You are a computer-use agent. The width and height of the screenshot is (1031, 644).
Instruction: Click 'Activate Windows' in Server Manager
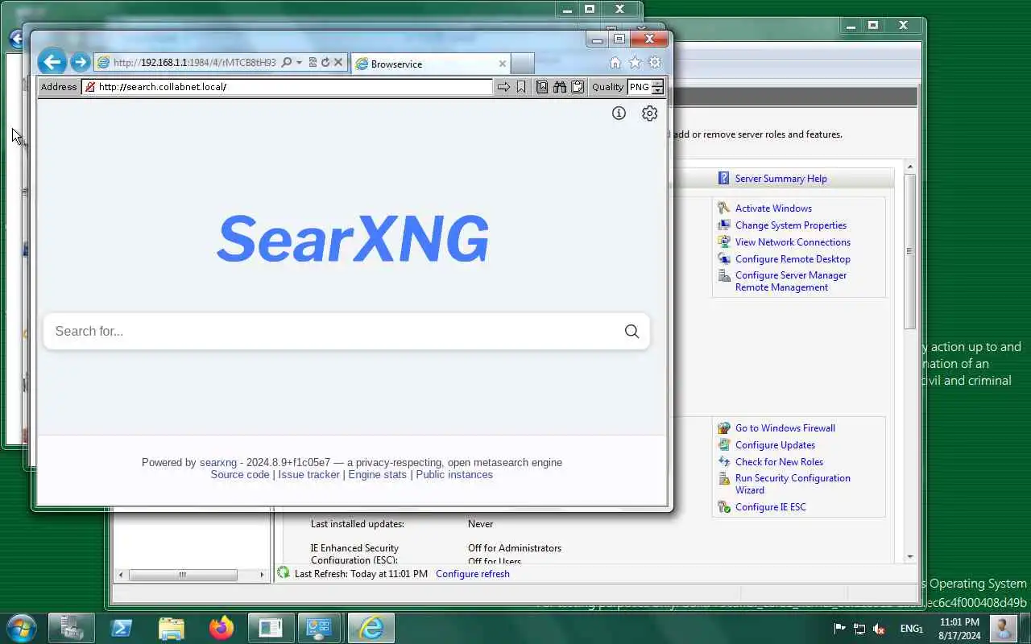773,208
